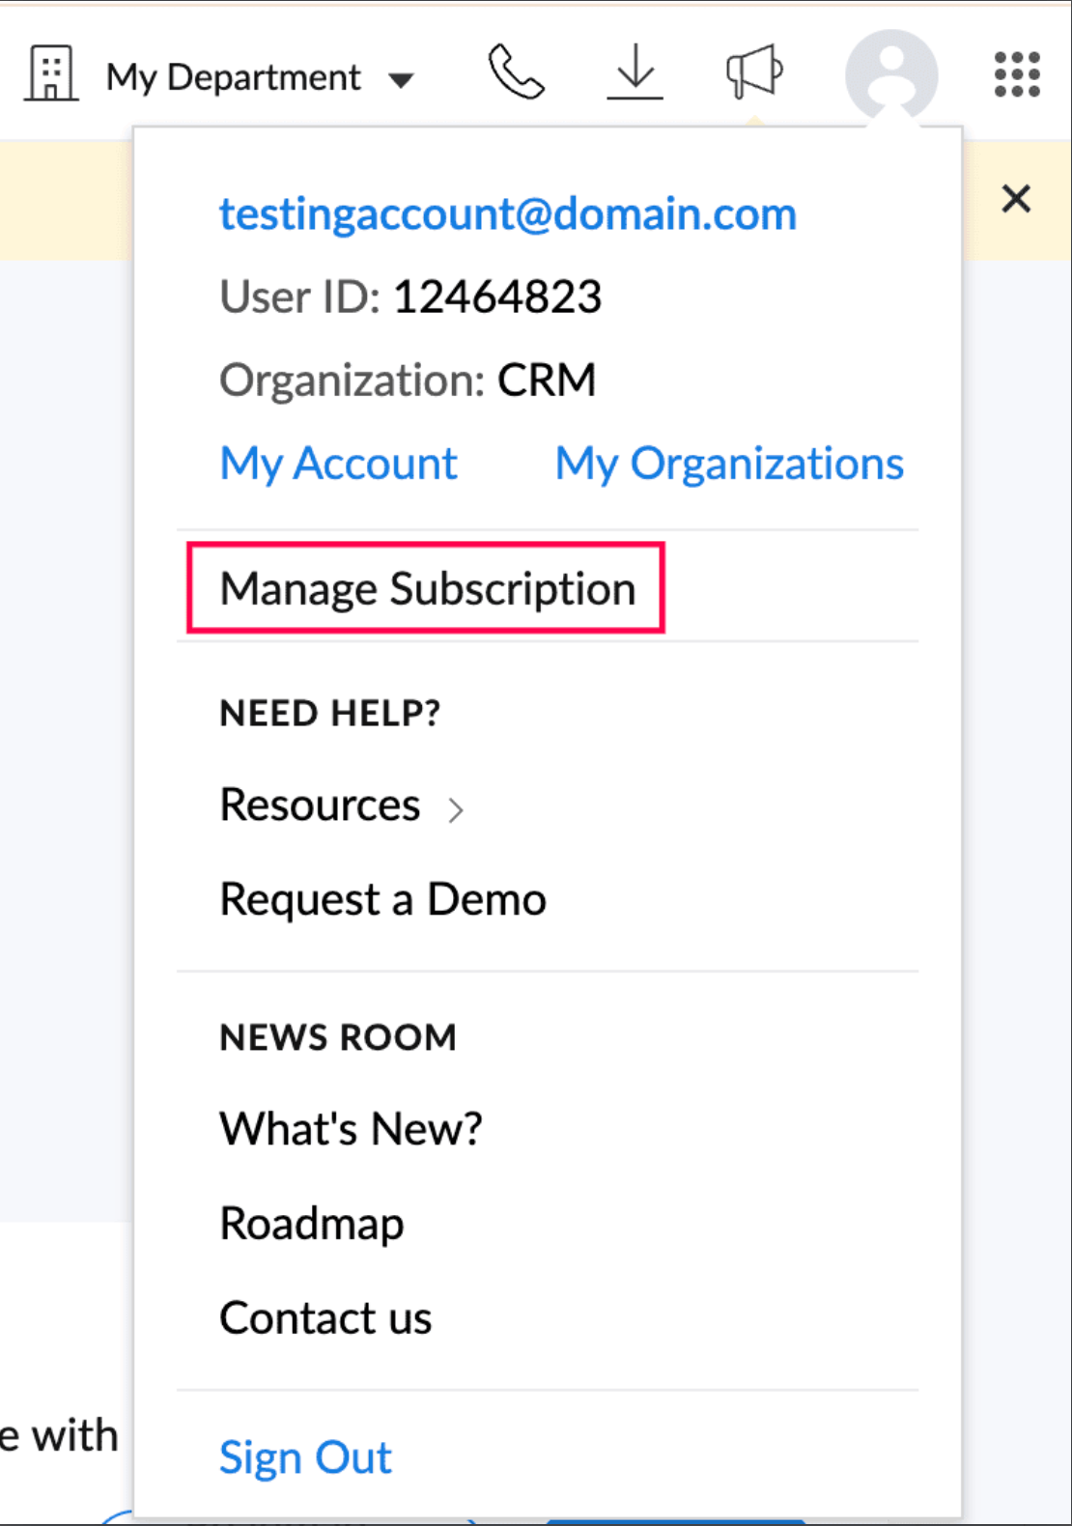The image size is (1072, 1526).
Task: Open the phone call icon
Action: (516, 73)
